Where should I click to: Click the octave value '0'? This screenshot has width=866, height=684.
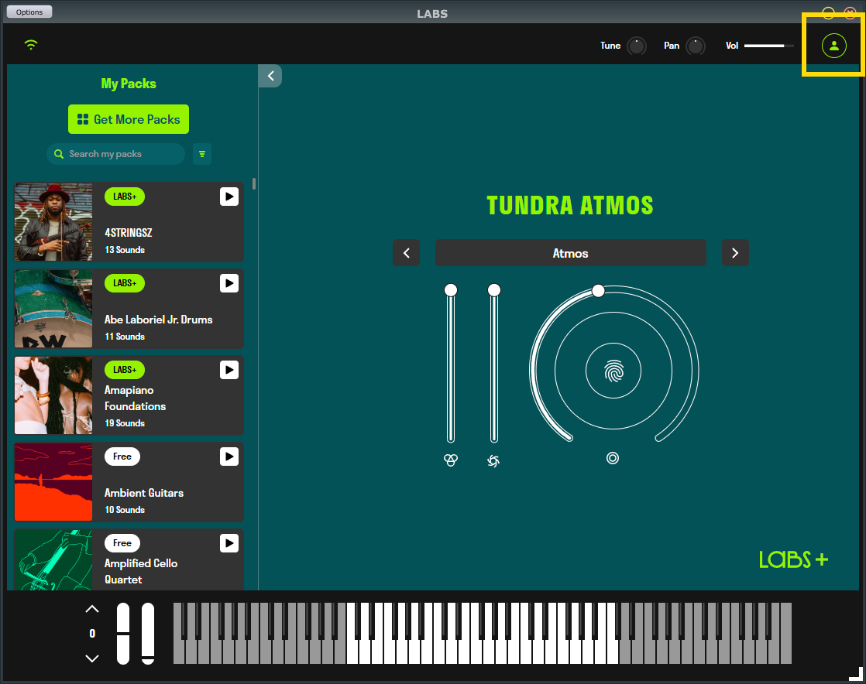pos(92,633)
